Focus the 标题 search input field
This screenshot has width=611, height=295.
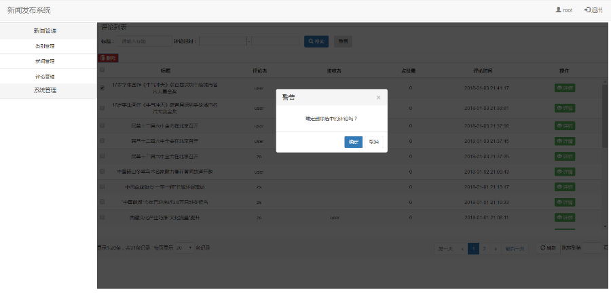[144, 41]
